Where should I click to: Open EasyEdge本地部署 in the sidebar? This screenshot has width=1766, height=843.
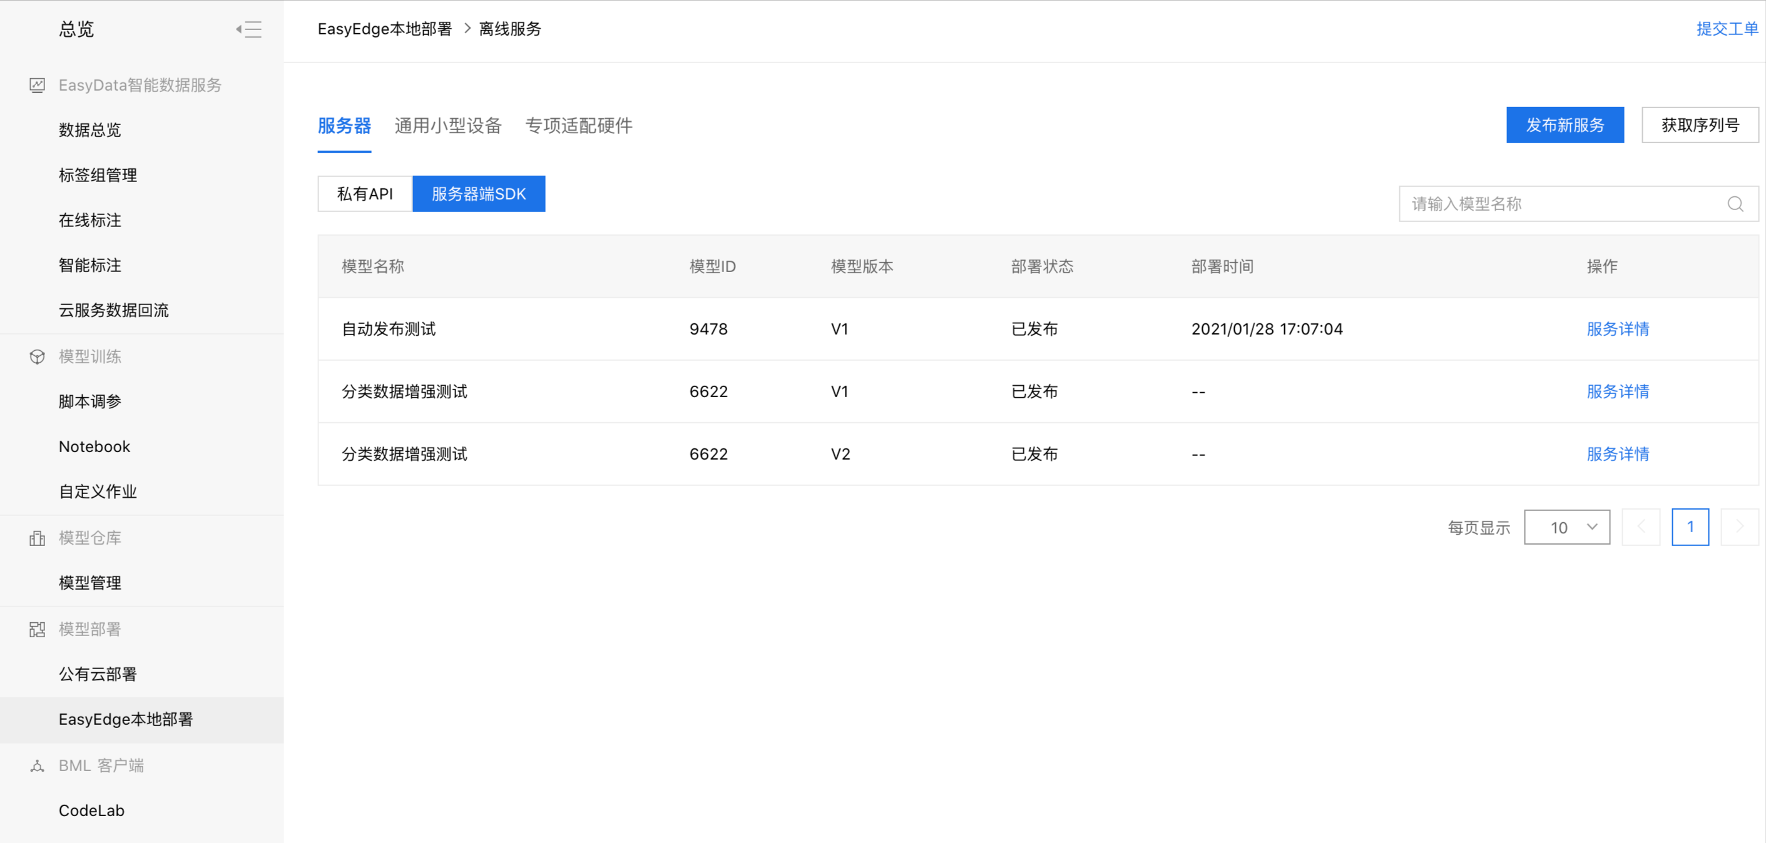point(126,720)
